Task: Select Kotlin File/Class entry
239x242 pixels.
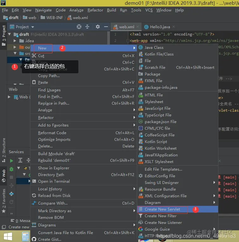Action: (177, 54)
